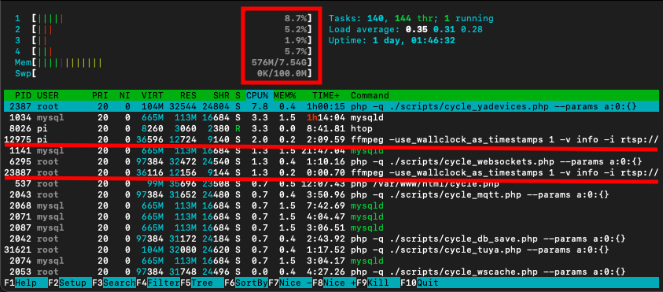663x292 pixels.
Task: Sort by the SHR column header
Action: pos(221,96)
